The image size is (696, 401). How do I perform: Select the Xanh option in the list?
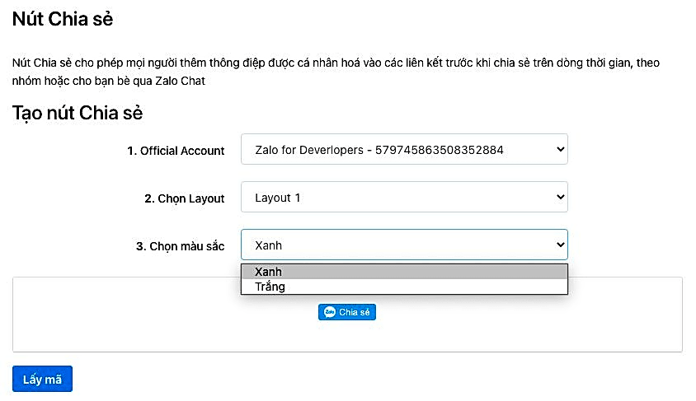[404, 272]
